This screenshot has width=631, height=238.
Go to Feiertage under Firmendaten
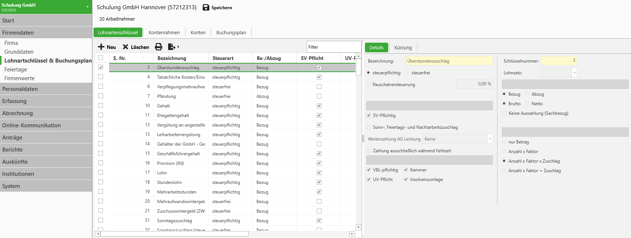tap(15, 70)
